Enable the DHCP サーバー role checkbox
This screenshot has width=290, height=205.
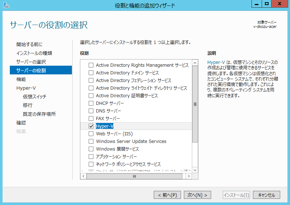[91, 103]
